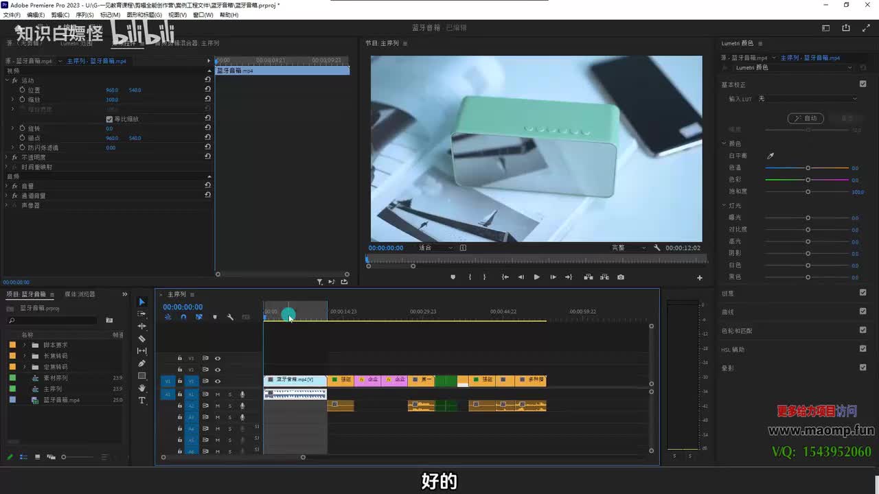Go to In point in Program monitor
The height and width of the screenshot is (494, 879).
[x=505, y=277]
